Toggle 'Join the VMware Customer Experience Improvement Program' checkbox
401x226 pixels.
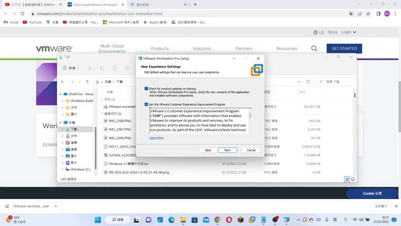click(x=146, y=104)
